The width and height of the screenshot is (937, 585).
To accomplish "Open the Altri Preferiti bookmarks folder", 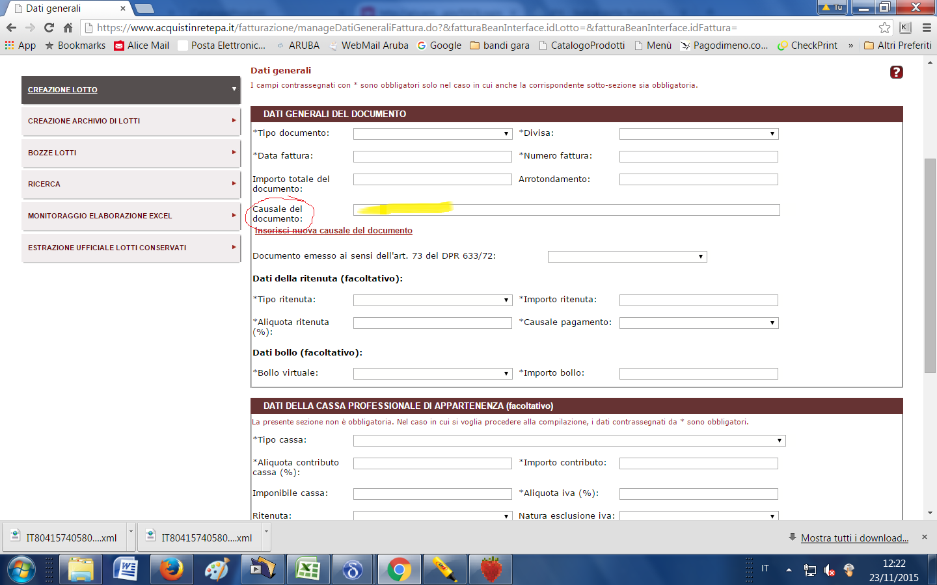I will point(898,45).
